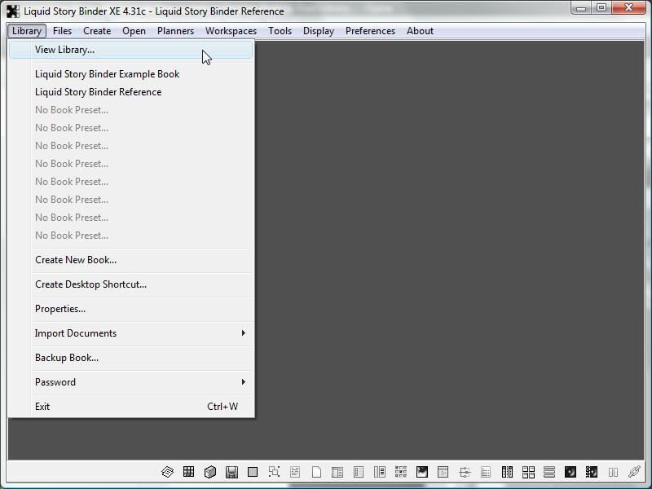The image size is (652, 489).
Task: Click the blank page icon in bottom toolbar
Action: pos(316,472)
